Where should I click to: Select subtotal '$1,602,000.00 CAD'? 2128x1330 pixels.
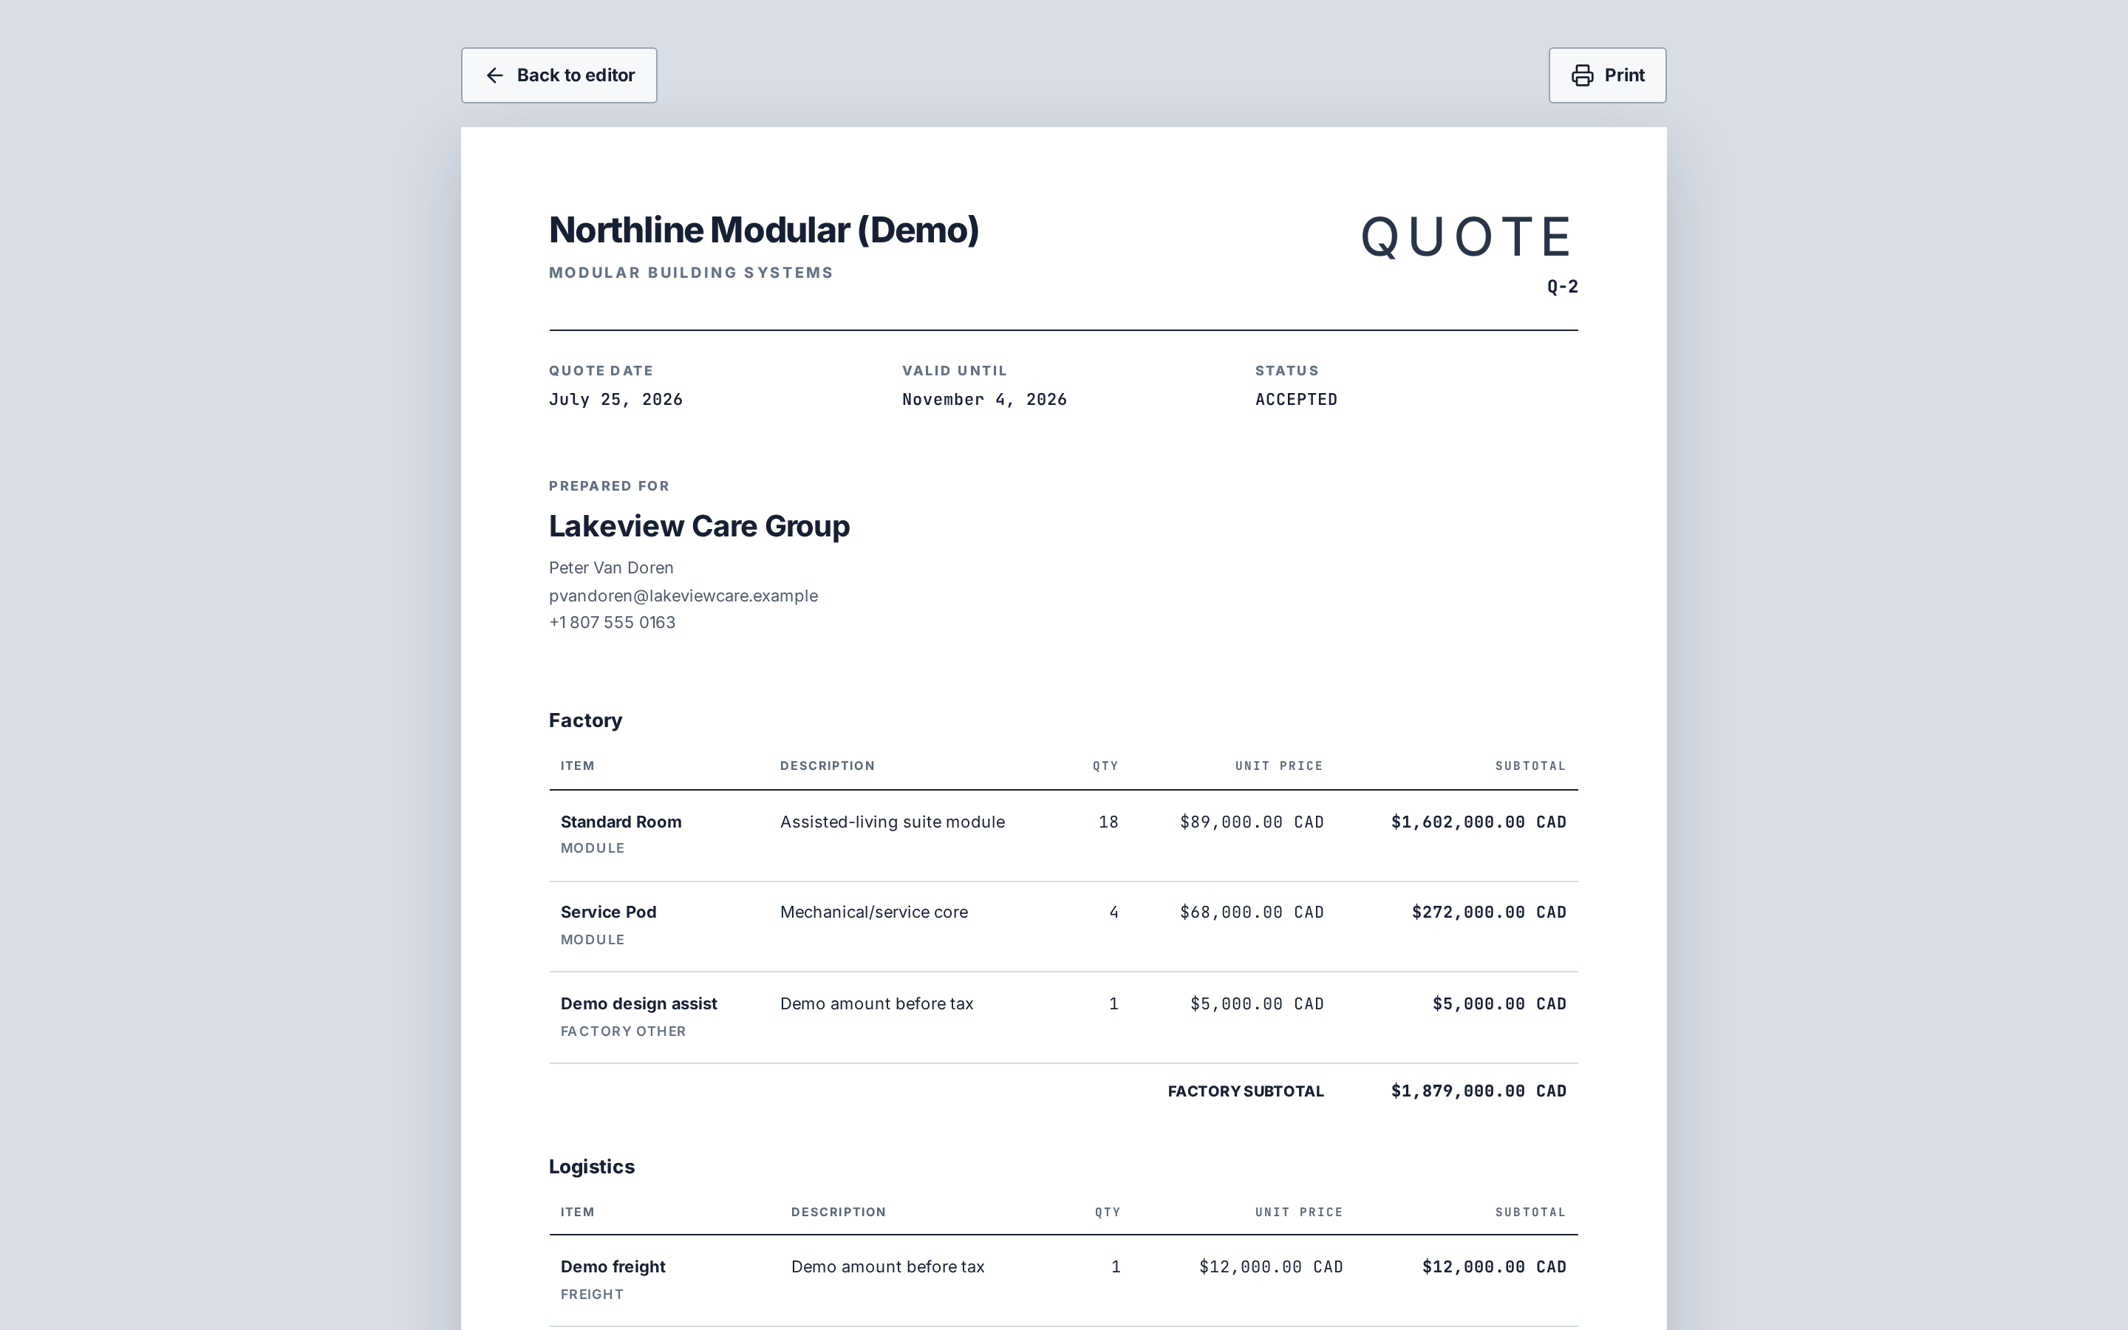pyautogui.click(x=1479, y=822)
